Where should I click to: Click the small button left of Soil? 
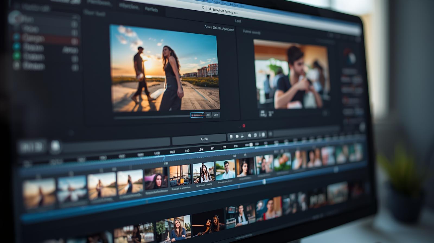pos(208,115)
